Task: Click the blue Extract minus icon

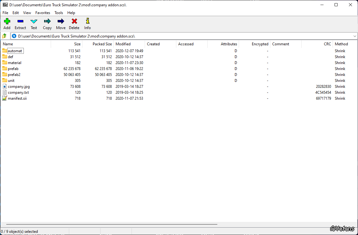Action: click(x=20, y=22)
